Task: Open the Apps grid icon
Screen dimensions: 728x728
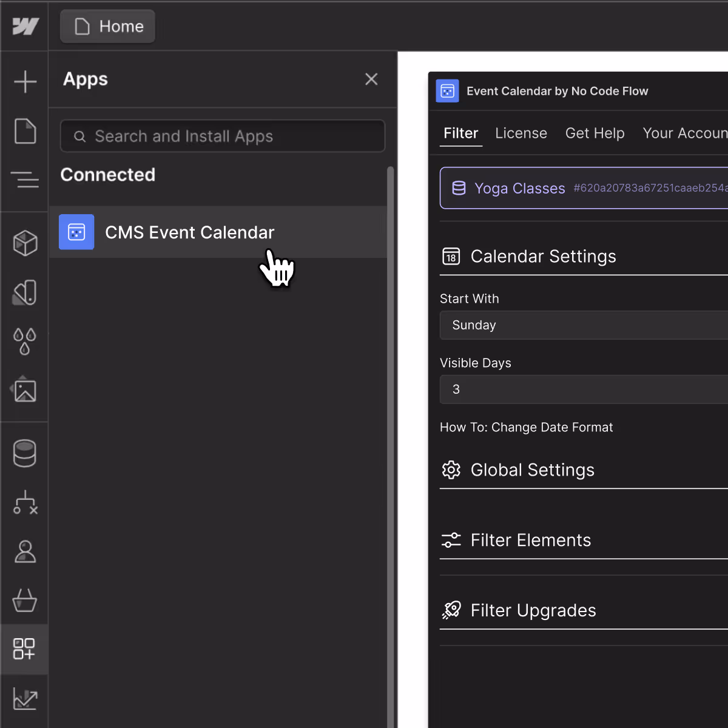Action: [x=24, y=649]
